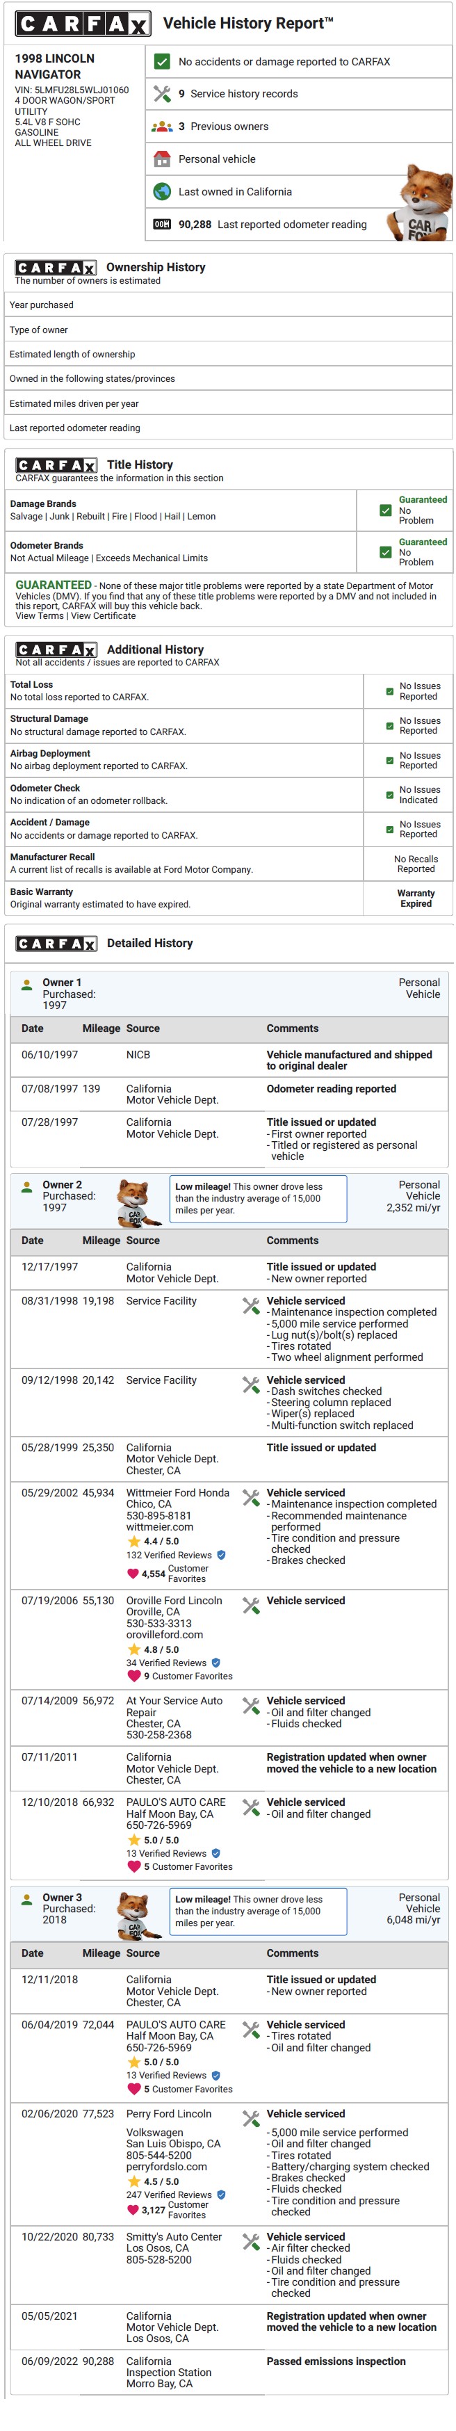
Task: Click the CARFAX logo beside Additional History
Action: (x=56, y=649)
